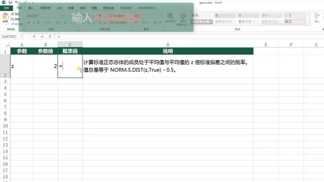Image resolution: width=324 pixels, height=182 pixels.
Task: Apply the 解释性文本 (Explanatory Text) style
Action: 225,22
